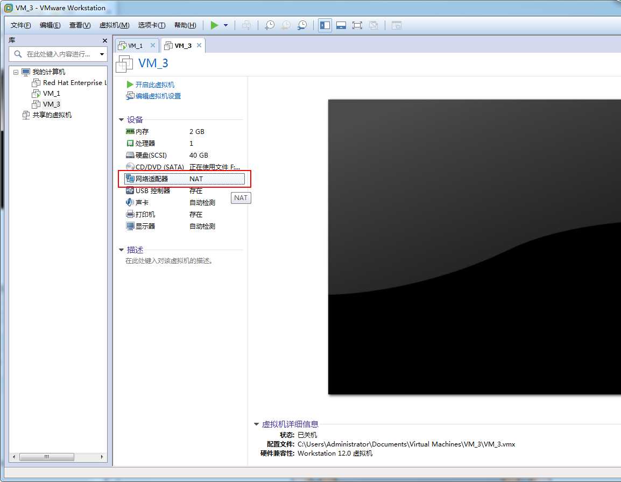Open the power options dropdown arrow
The height and width of the screenshot is (482, 621).
[226, 25]
